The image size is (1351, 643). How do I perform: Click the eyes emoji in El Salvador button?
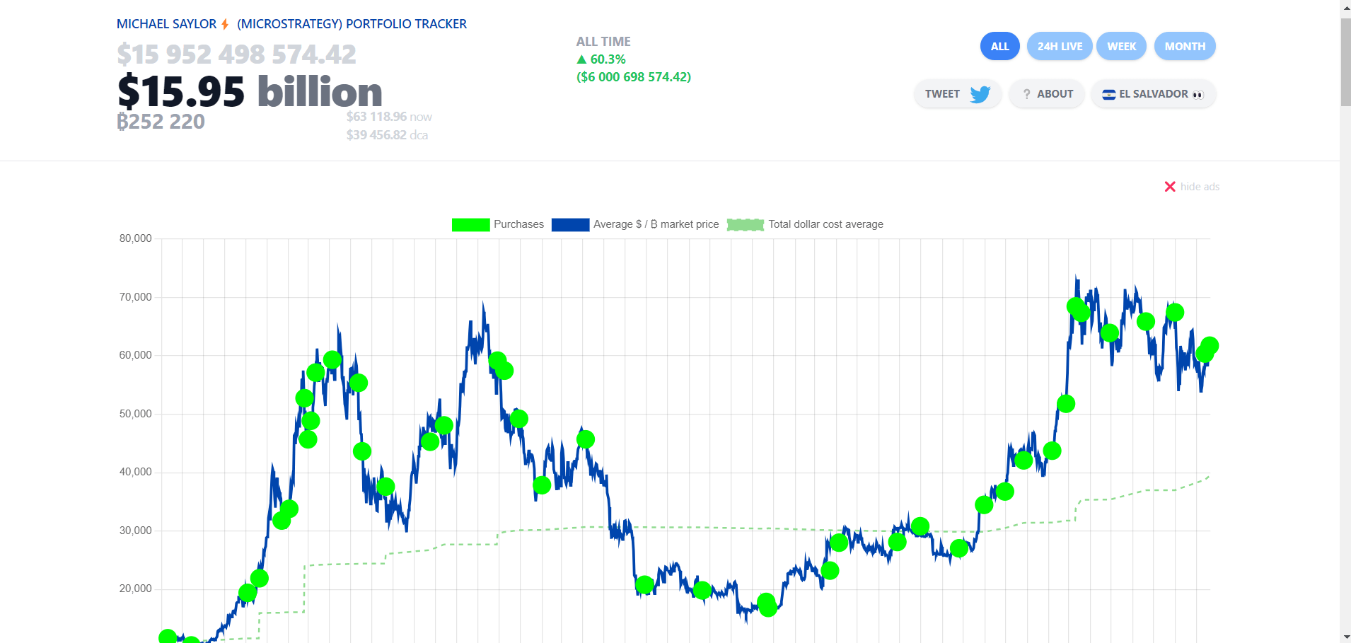tap(1198, 95)
